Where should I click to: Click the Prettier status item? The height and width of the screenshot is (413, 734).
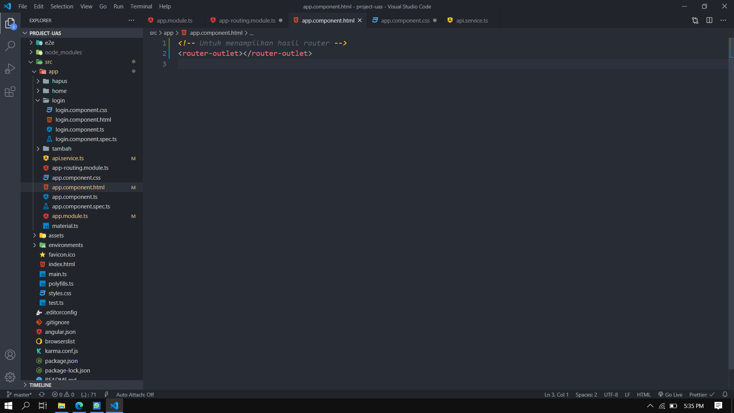pos(702,395)
